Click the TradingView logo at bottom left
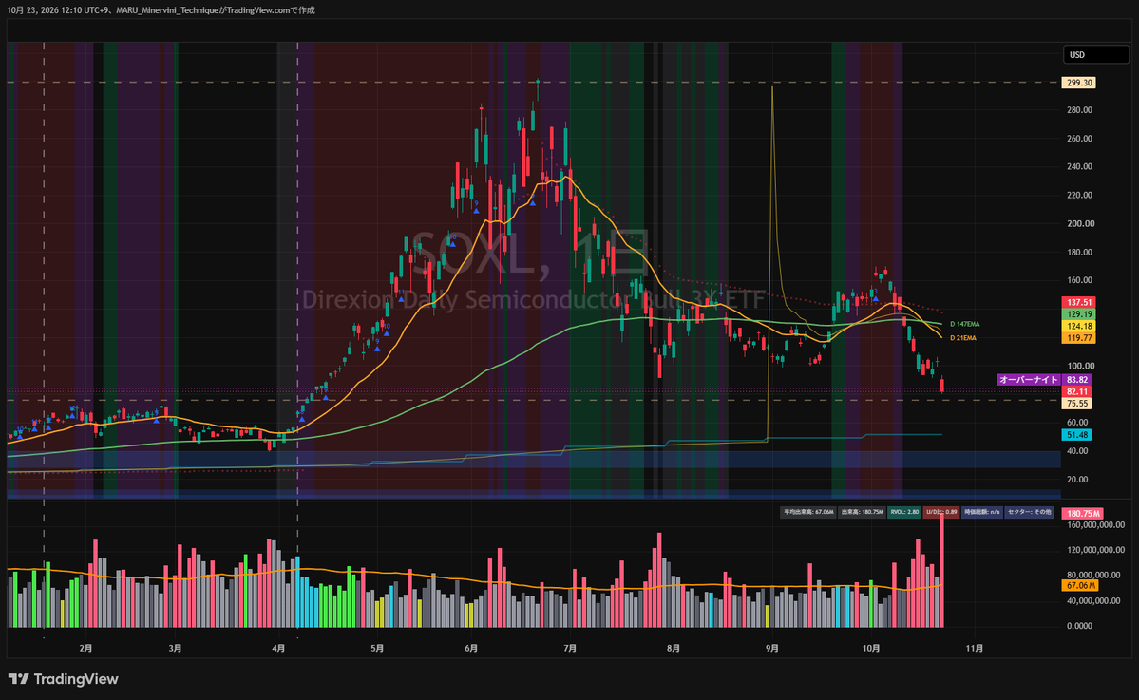 (x=64, y=679)
